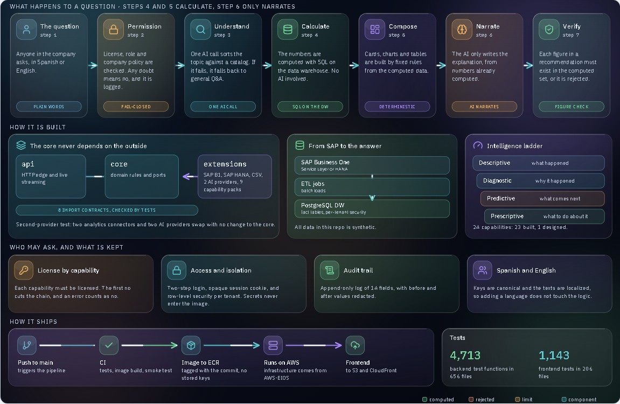
Task: Click the database icon beside 'From SAP to the answer'
Action: (299, 145)
